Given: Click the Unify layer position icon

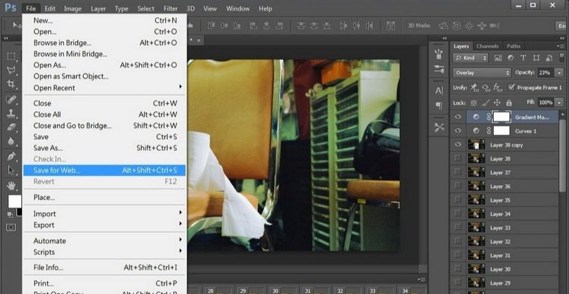Looking at the screenshot, I should click(x=474, y=88).
